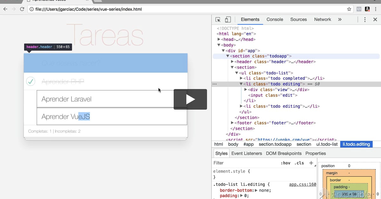This screenshot has width=381, height=199.
Task: Expand the footer class footer node
Action: (232, 123)
